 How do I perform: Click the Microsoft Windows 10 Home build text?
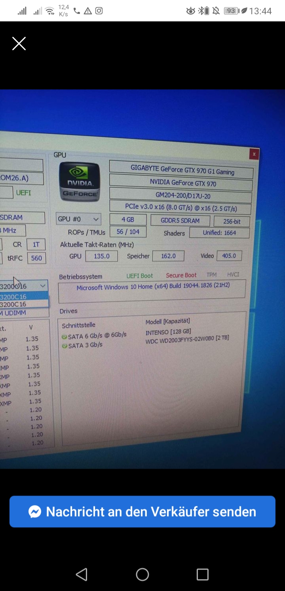[153, 287]
